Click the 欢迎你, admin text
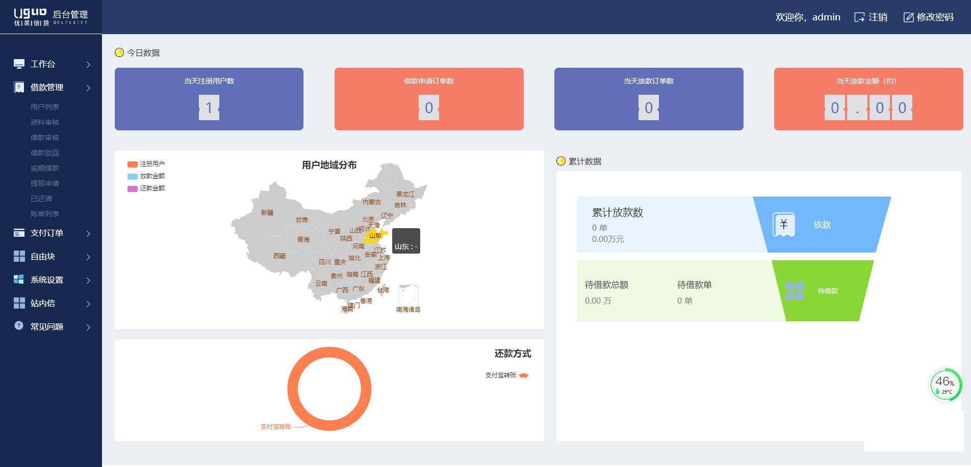Image resolution: width=971 pixels, height=467 pixels. click(808, 17)
